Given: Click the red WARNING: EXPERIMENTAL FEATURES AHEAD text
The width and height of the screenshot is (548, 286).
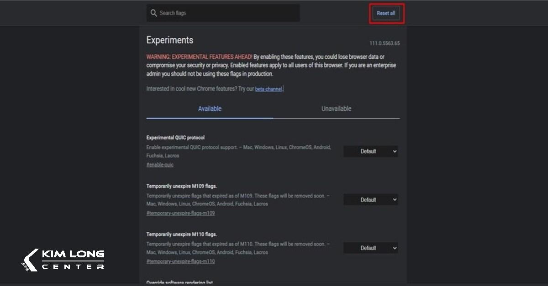Looking at the screenshot, I should coord(199,57).
